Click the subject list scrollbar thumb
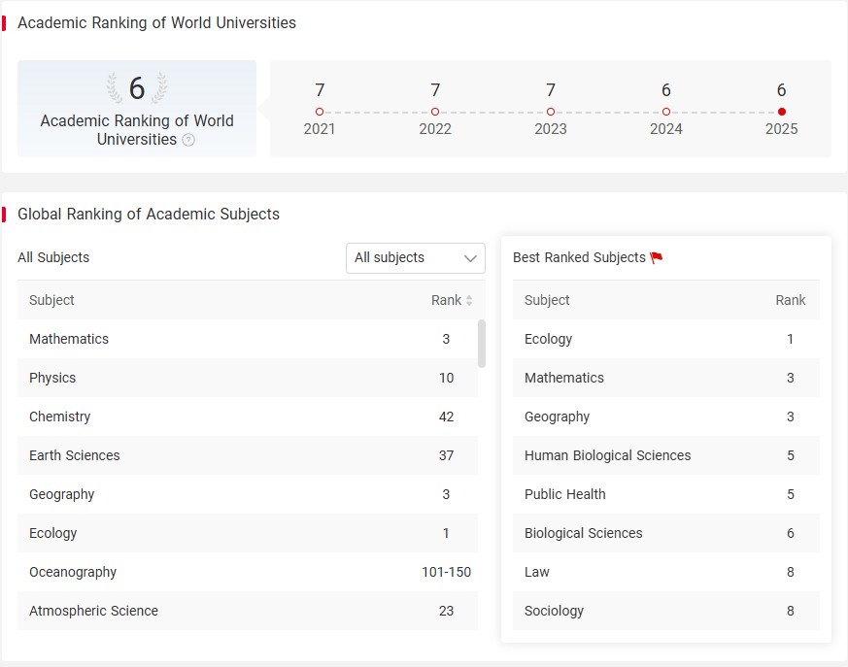848x667 pixels. click(x=482, y=344)
